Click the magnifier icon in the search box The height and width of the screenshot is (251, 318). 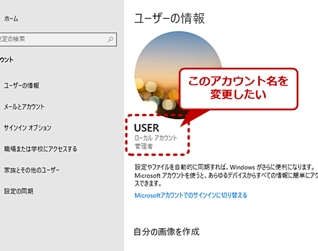[110, 40]
